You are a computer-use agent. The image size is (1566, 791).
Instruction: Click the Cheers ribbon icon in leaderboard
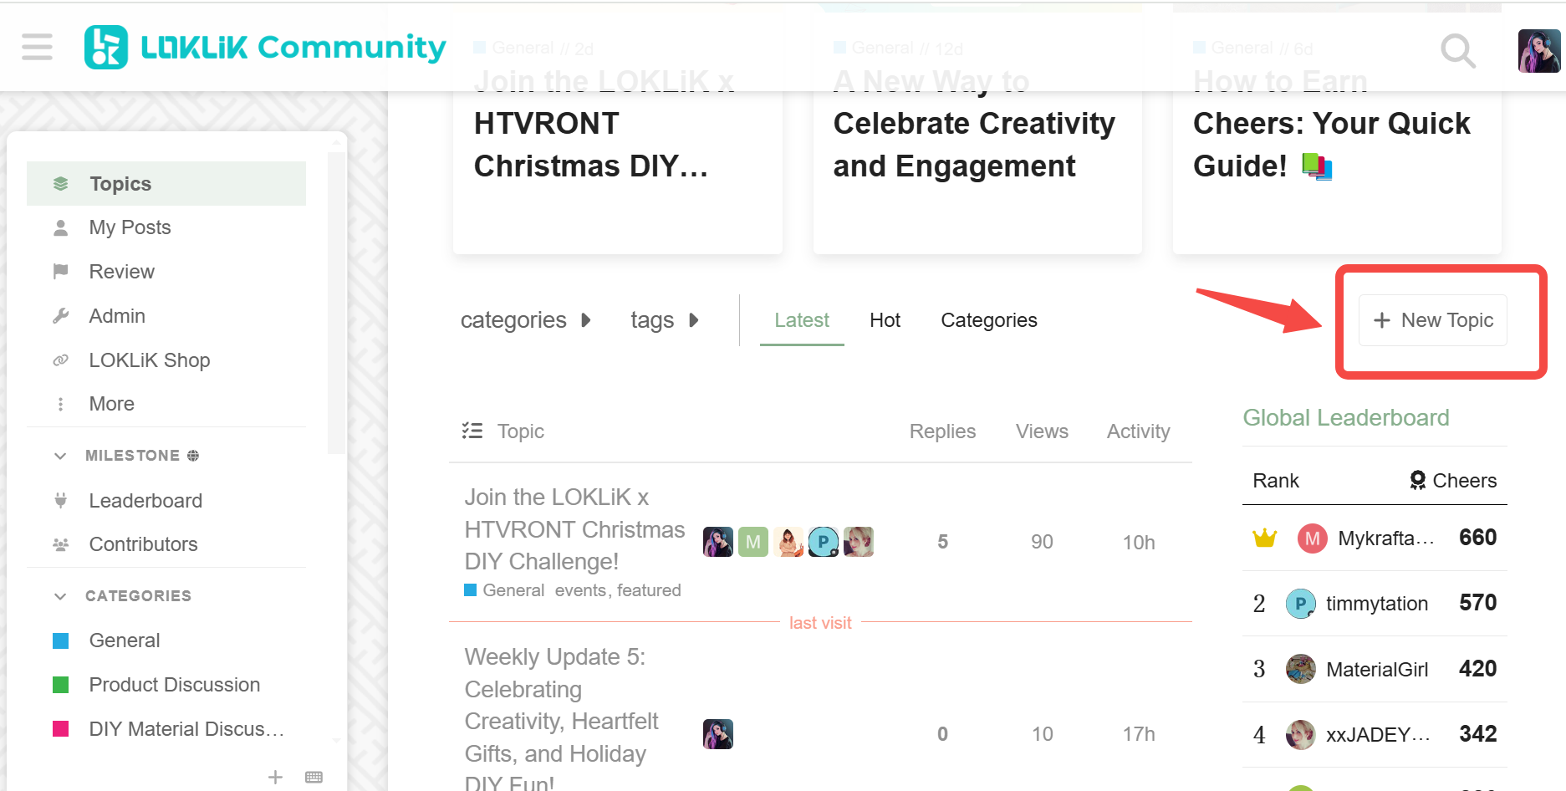[1418, 480]
